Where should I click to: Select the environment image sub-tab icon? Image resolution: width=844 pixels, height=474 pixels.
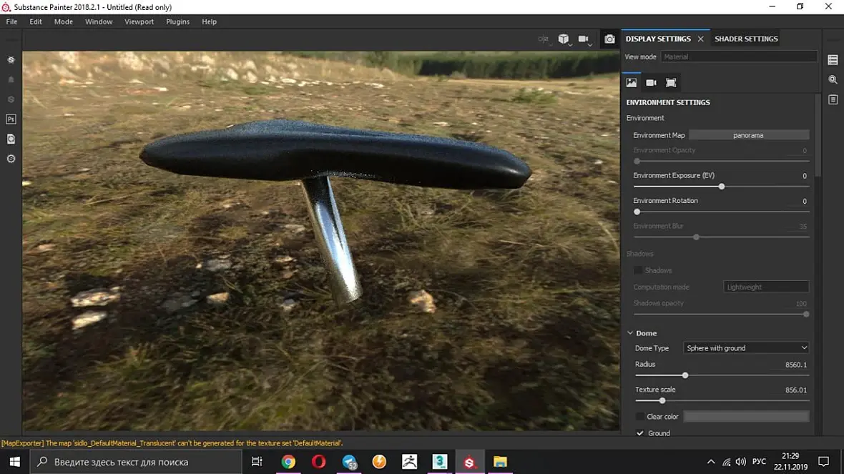632,83
